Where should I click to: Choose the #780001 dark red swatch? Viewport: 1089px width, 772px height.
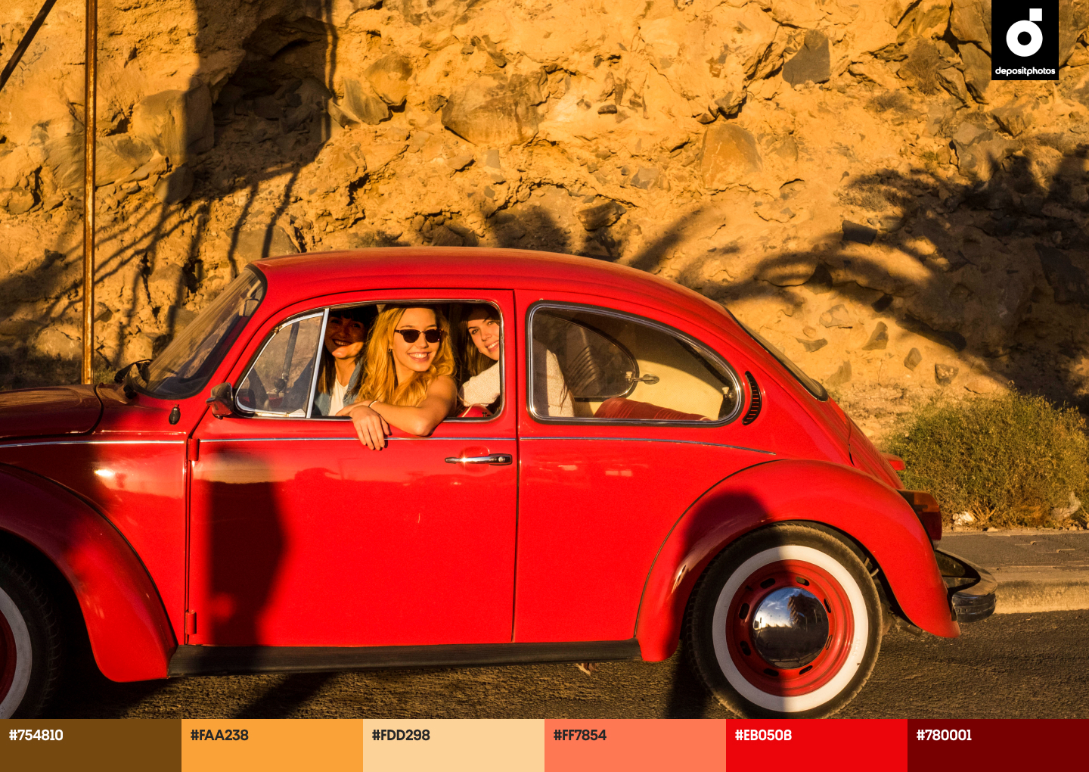click(998, 746)
